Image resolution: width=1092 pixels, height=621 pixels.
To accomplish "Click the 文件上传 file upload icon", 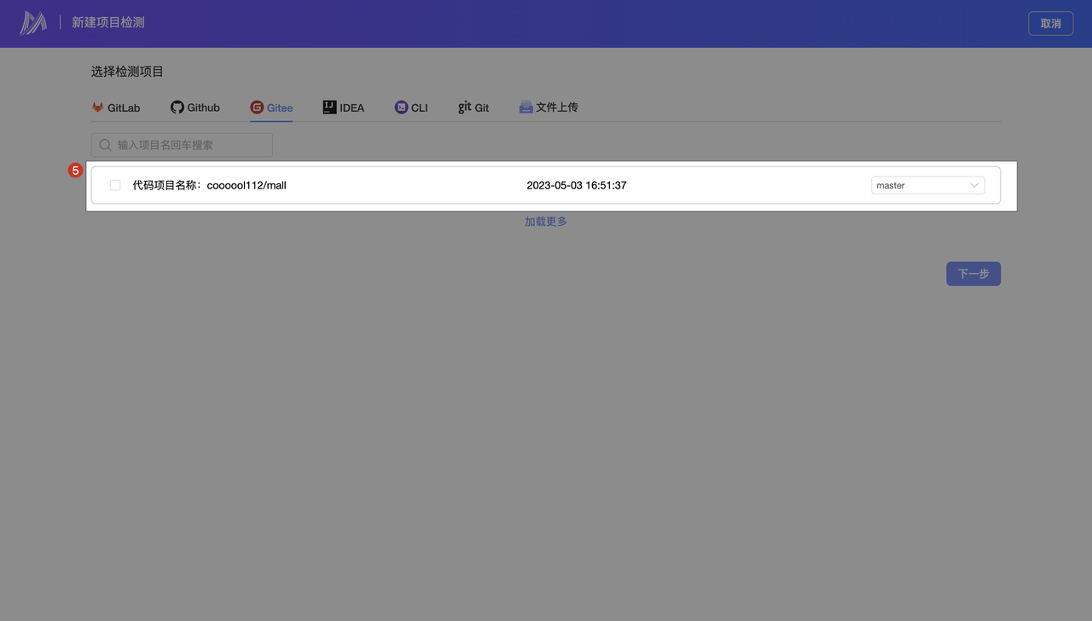I will [x=526, y=107].
